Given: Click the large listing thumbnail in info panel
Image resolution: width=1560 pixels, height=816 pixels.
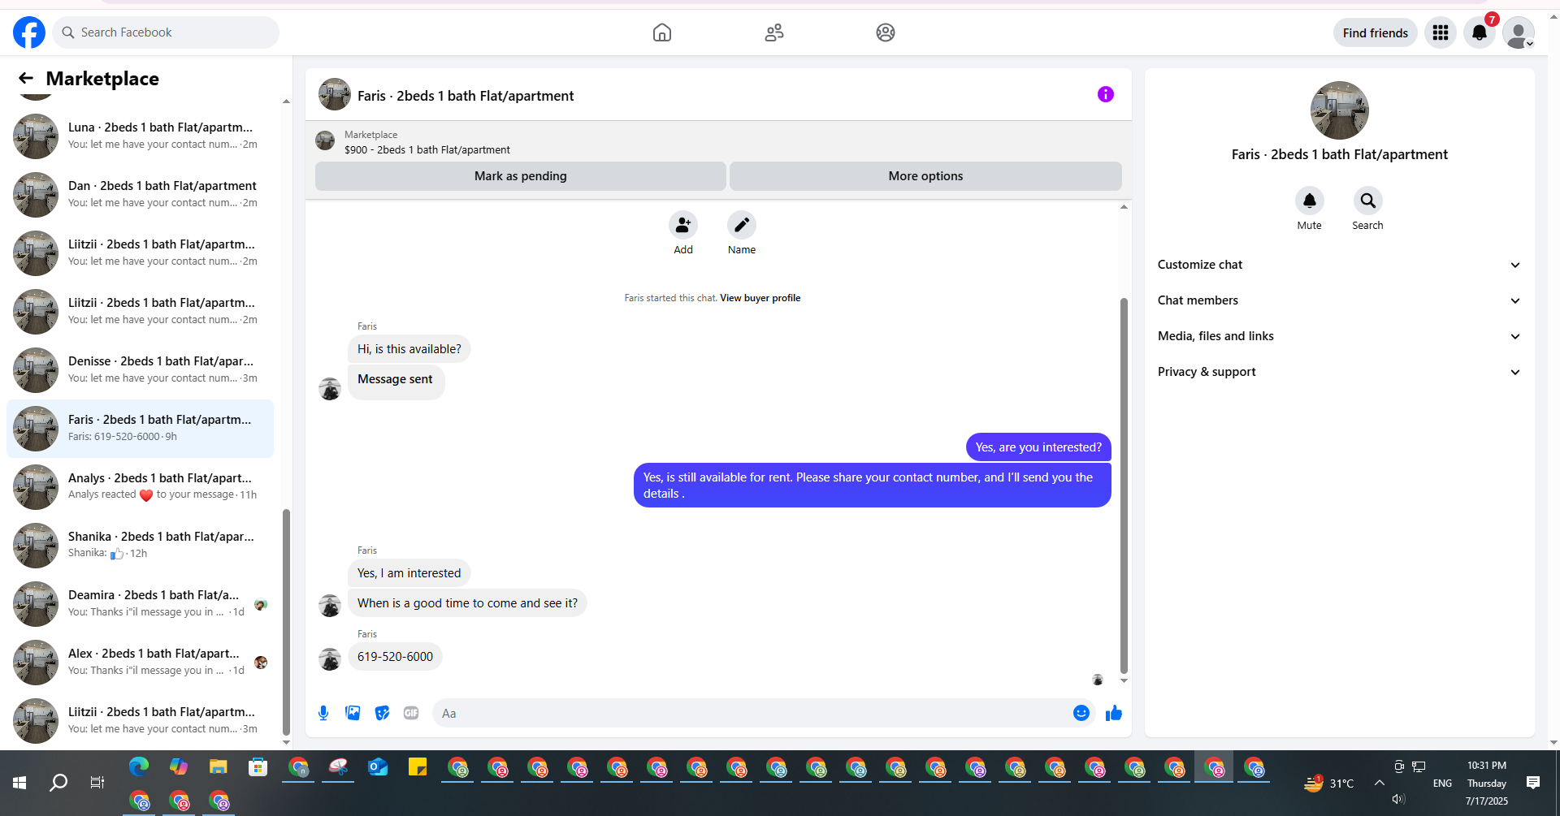Looking at the screenshot, I should click(1340, 110).
